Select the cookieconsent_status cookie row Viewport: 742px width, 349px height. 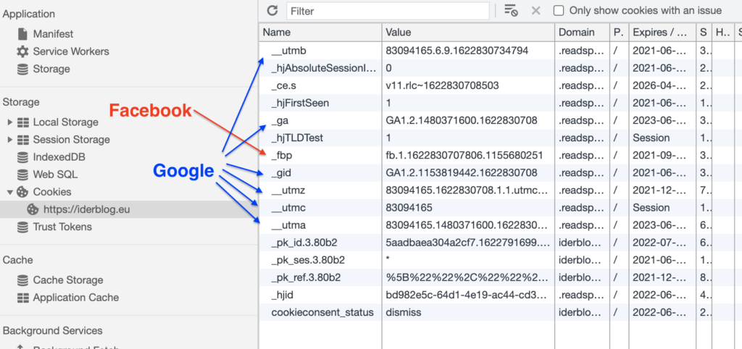[500, 313]
